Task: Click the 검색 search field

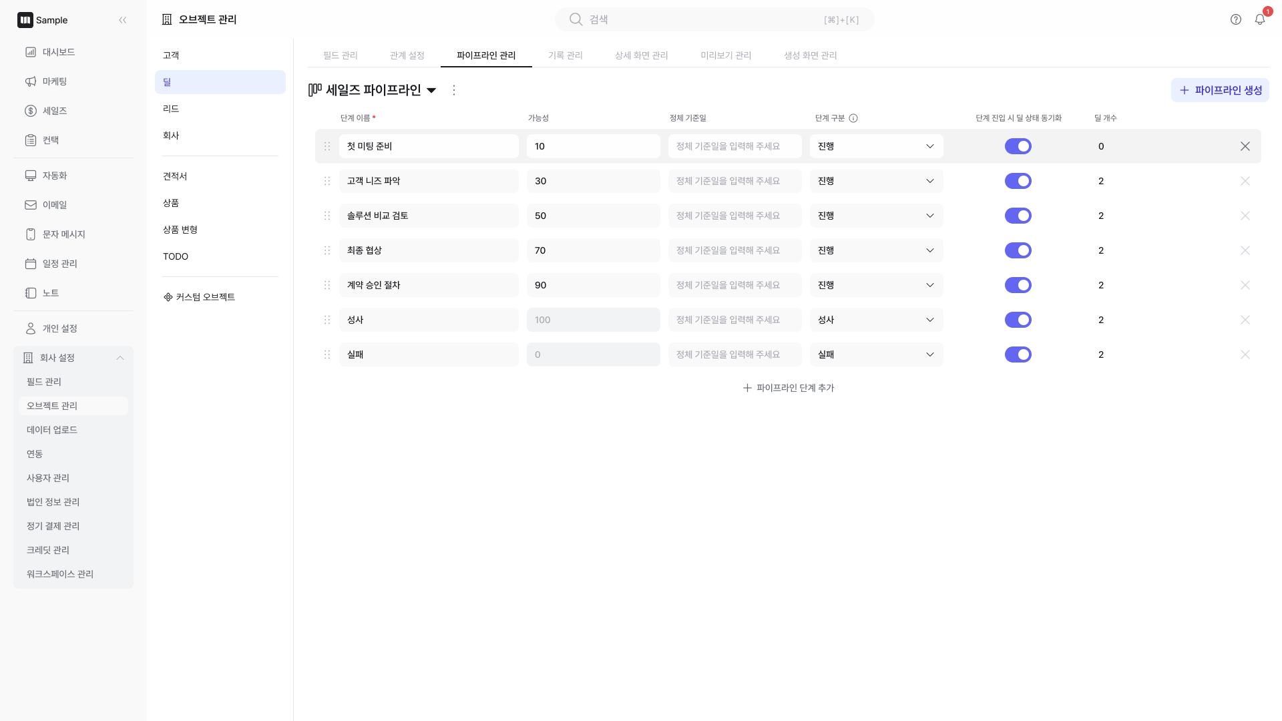Action: tap(714, 19)
